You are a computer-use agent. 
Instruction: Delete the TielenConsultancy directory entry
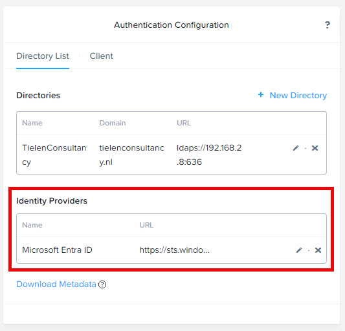tap(315, 148)
